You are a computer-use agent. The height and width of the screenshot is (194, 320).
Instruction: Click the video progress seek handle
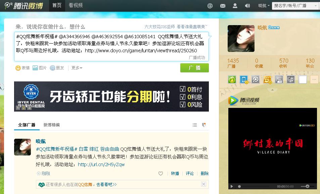coord(239,187)
